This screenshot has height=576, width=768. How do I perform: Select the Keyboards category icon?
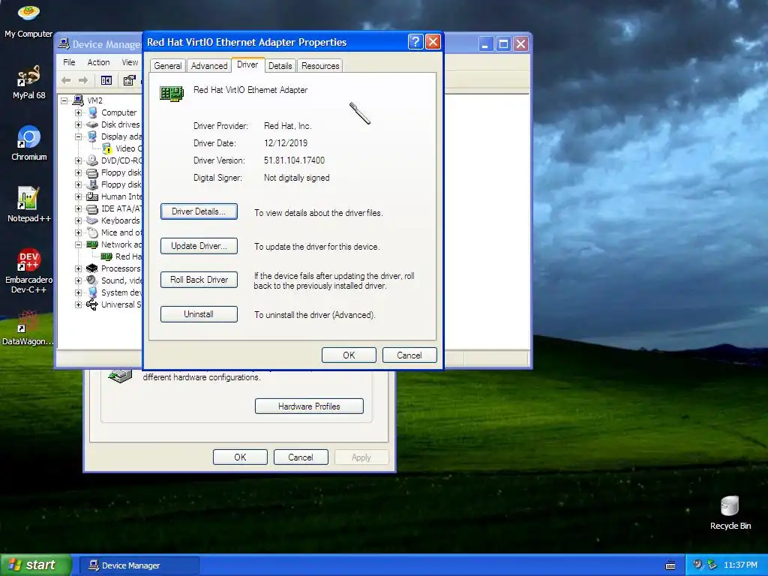92,220
